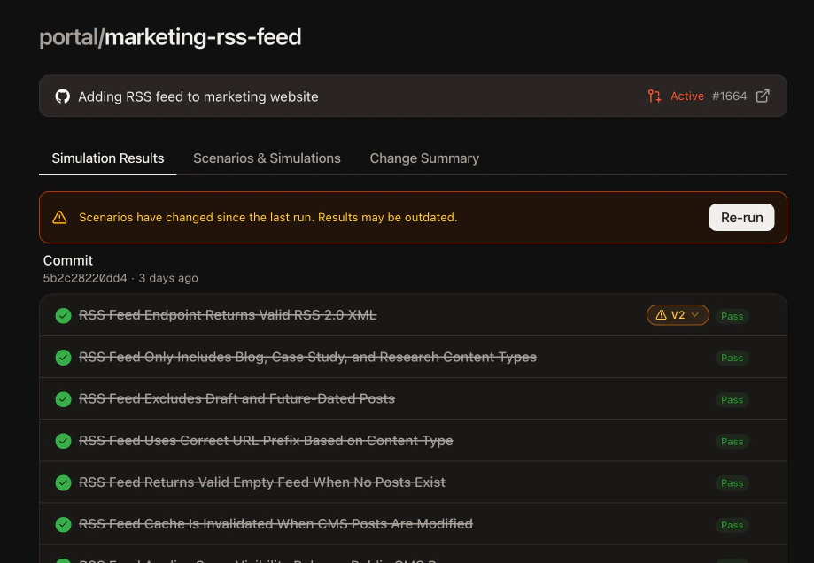
Task: Toggle the check on Blog, Case Study, and Research scenario
Action: 63,358
